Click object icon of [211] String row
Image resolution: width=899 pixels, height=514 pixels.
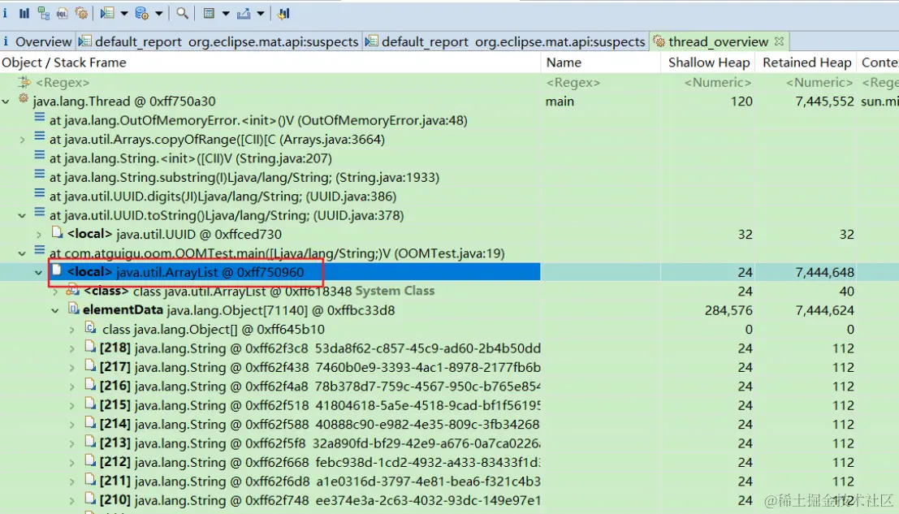91,479
